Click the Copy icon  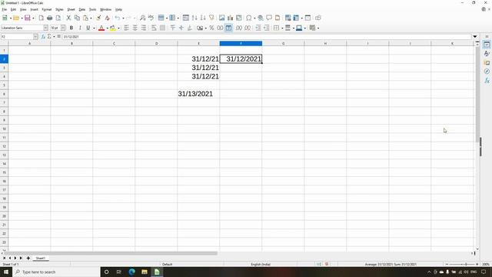click(77, 18)
